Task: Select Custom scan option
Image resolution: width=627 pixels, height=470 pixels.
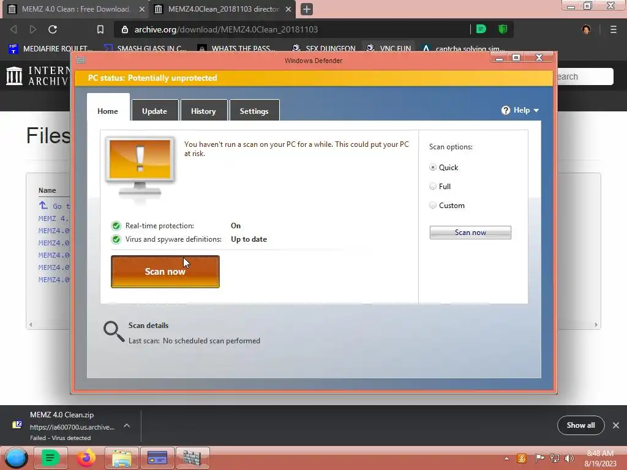Action: tap(433, 206)
